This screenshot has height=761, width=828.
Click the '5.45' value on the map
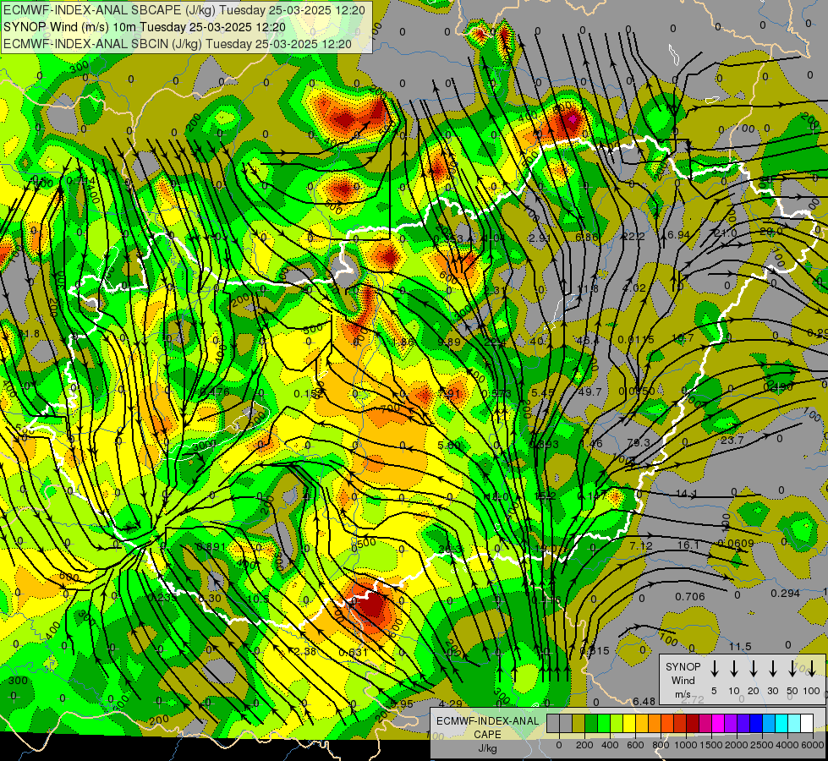click(x=543, y=393)
